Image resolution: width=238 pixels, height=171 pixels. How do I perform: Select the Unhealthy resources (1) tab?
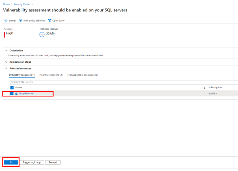[22, 75]
